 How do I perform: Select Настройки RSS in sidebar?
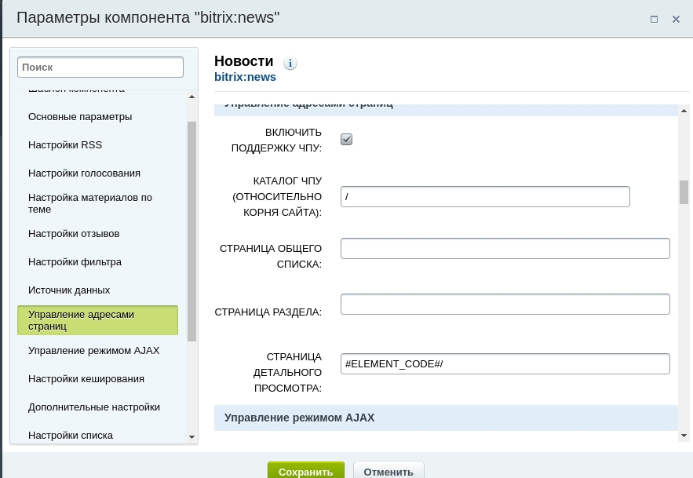[x=65, y=145]
